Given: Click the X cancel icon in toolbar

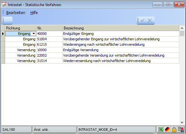Looking at the screenshot, I should tap(150, 20).
